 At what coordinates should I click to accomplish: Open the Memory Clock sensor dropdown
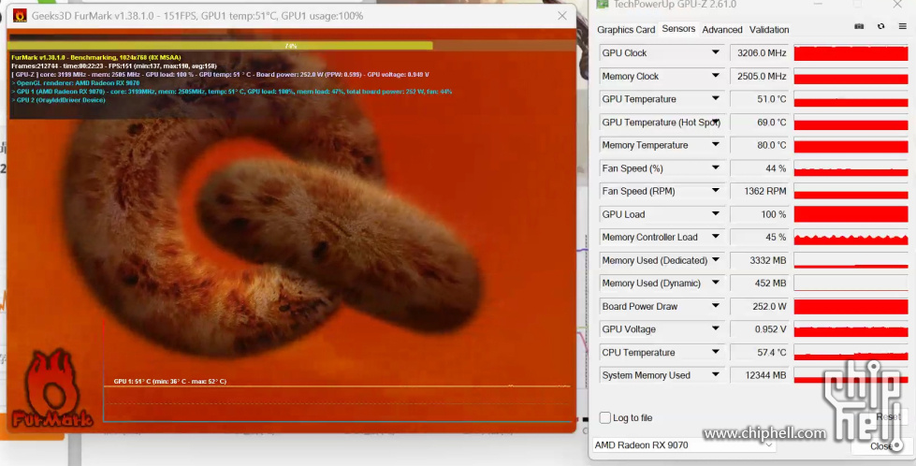715,76
